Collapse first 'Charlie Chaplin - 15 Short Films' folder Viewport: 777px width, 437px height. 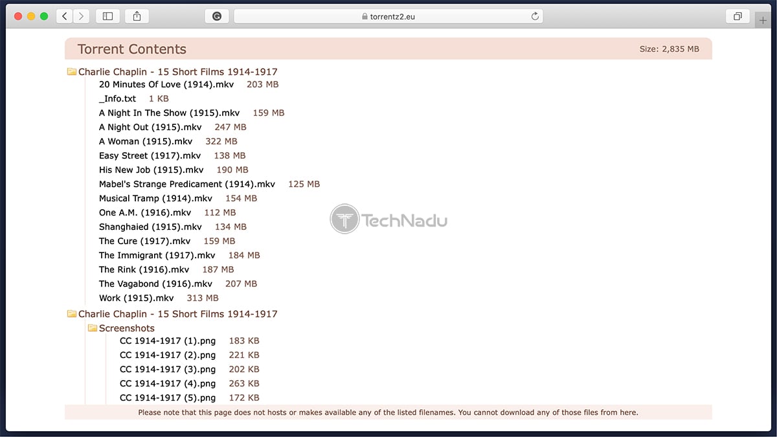[x=177, y=72]
